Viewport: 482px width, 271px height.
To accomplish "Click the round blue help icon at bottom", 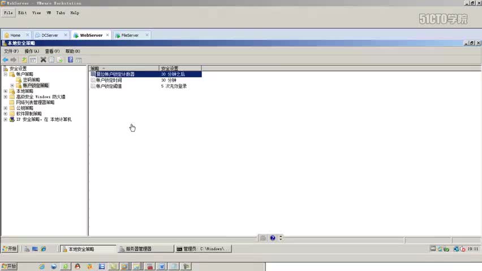I will point(273,238).
